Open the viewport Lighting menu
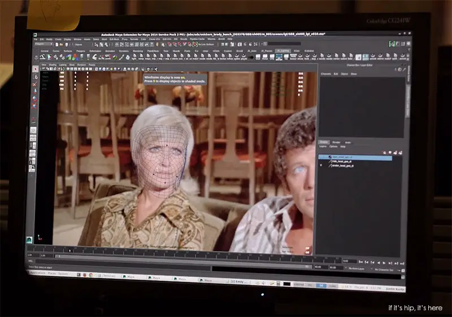This screenshot has width=452, height=317. (x=63, y=65)
